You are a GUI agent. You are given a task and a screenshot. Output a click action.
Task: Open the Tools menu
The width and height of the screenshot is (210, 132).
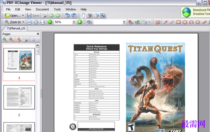point(57,9)
